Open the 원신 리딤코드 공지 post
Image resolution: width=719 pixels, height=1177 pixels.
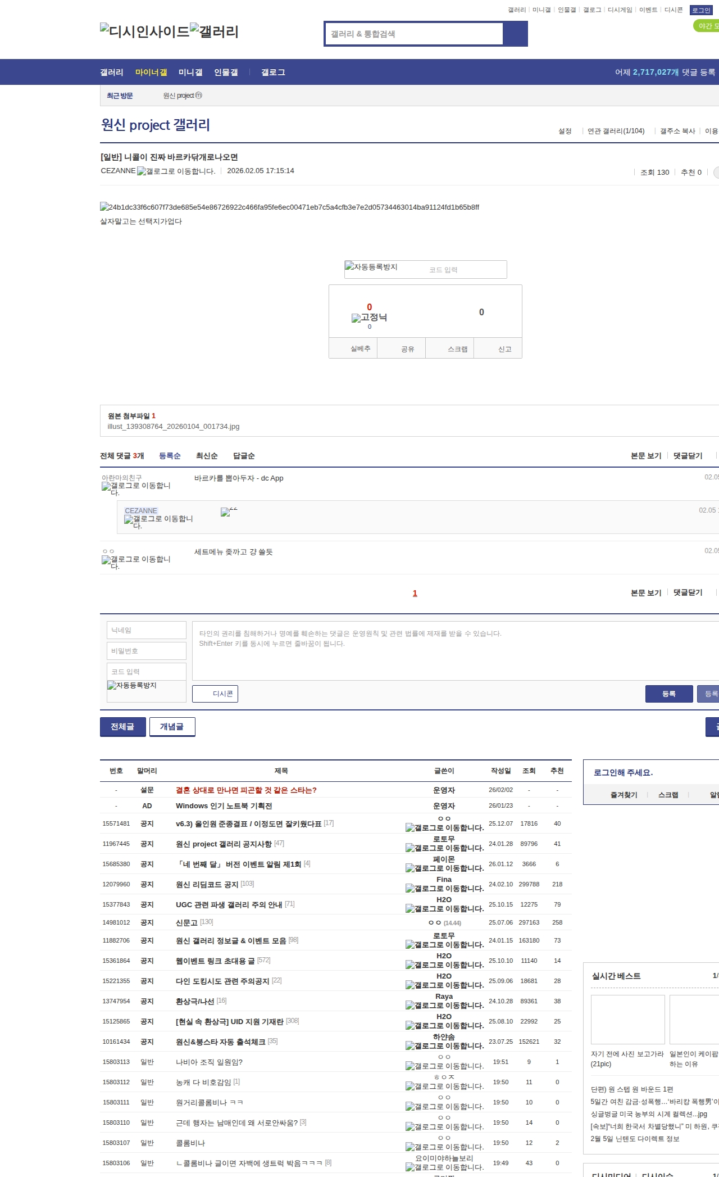pyautogui.click(x=207, y=884)
